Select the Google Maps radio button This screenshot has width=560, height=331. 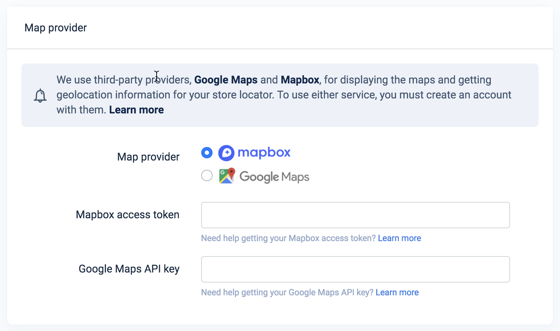207,175
